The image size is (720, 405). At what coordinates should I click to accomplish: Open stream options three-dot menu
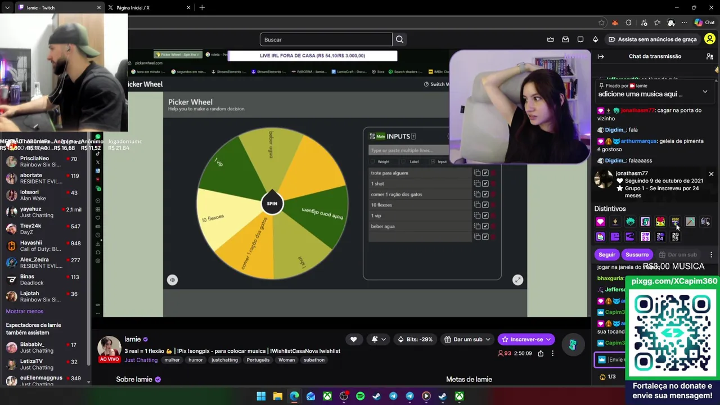(x=552, y=353)
